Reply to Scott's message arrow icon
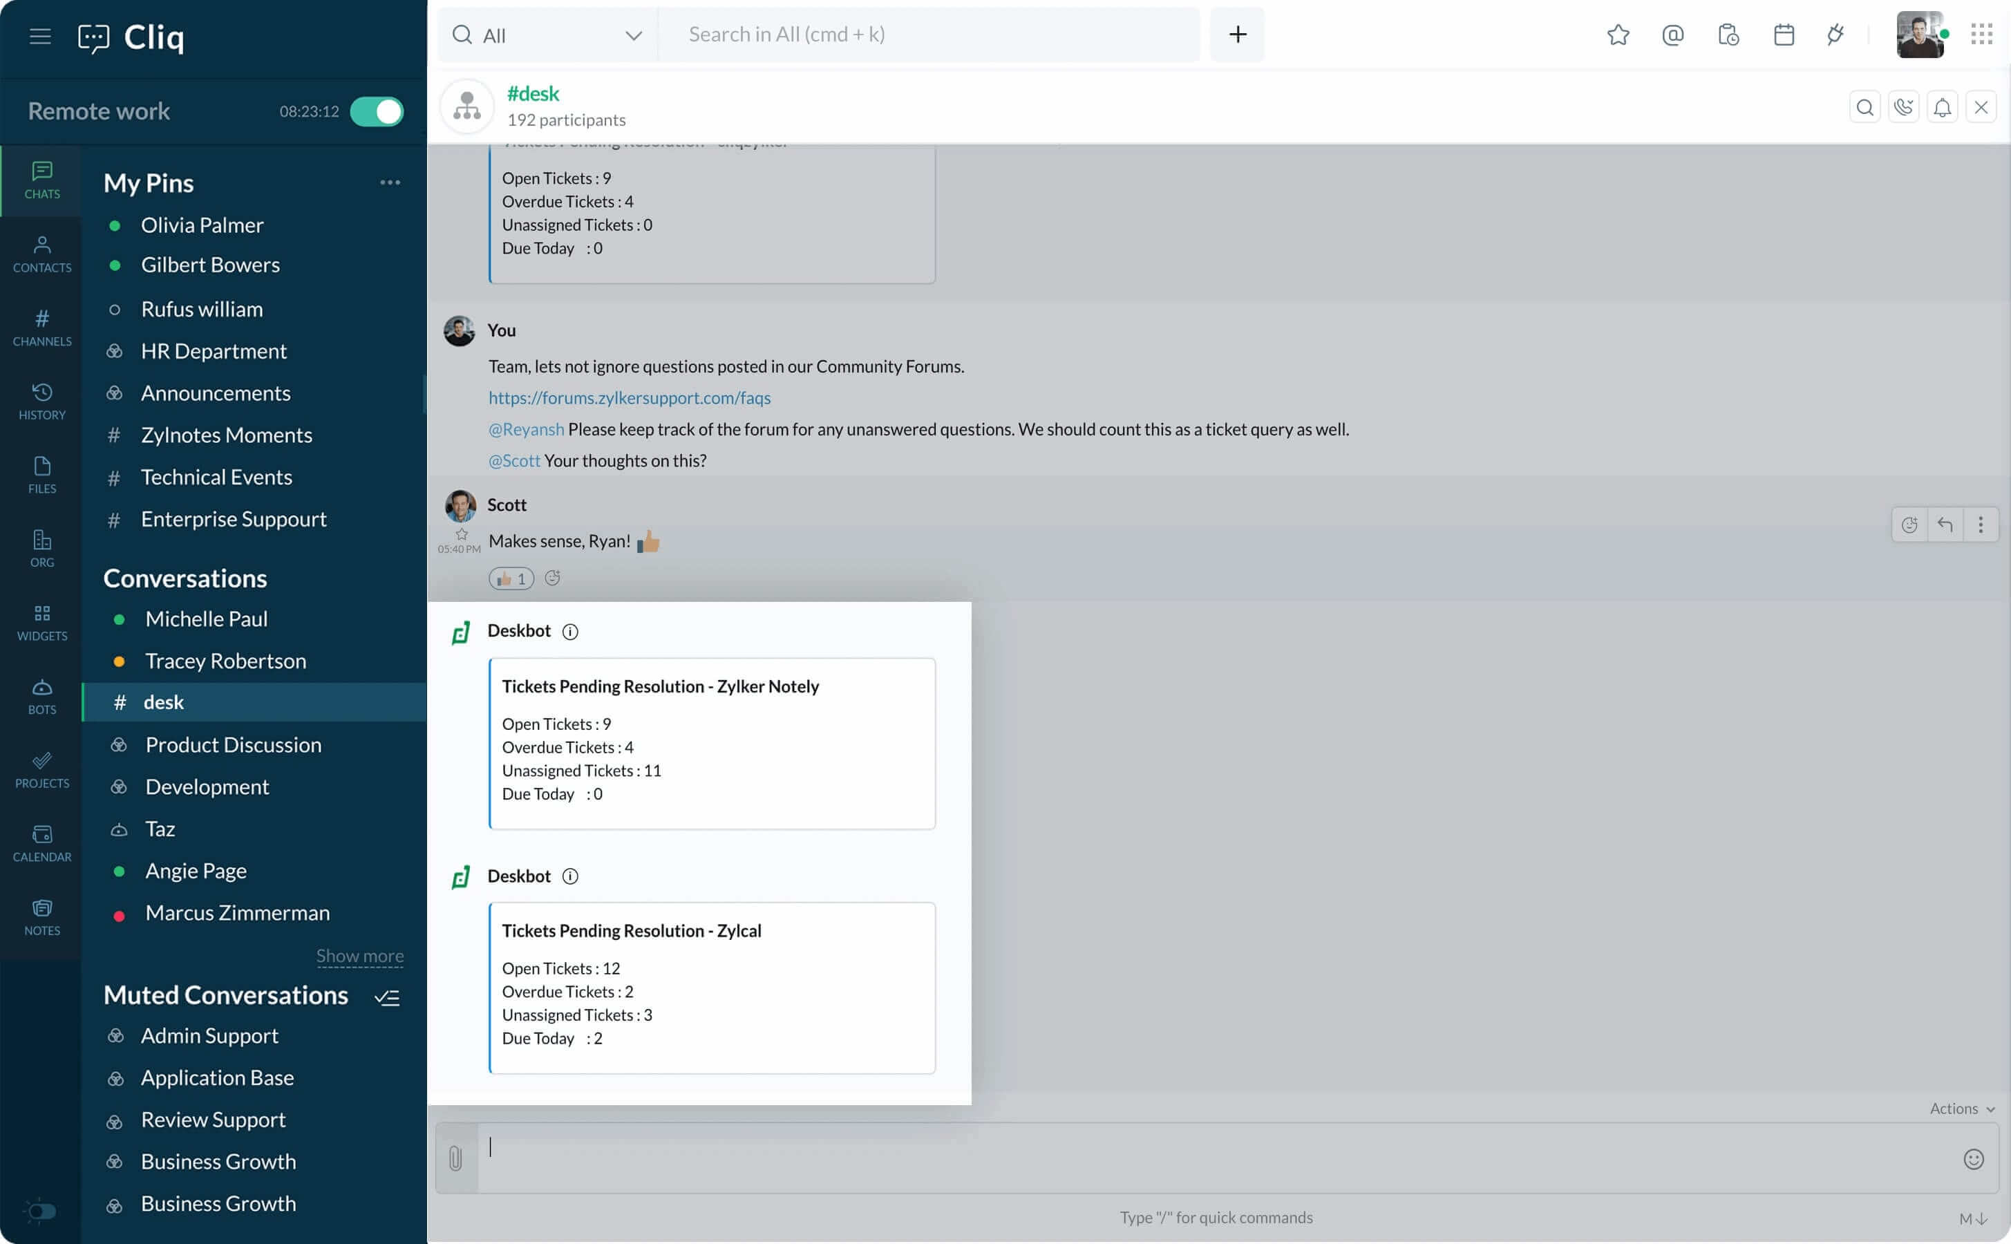This screenshot has width=2011, height=1244. 1945,524
